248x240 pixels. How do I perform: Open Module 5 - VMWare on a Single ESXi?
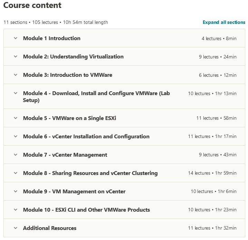click(69, 118)
